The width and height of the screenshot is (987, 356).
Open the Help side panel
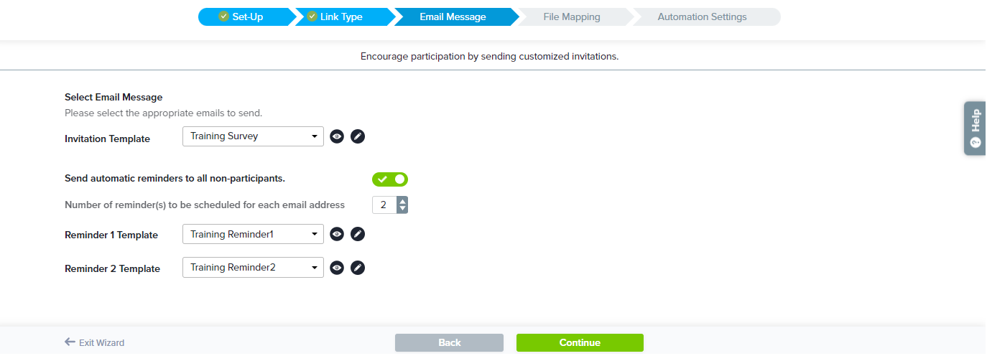975,128
